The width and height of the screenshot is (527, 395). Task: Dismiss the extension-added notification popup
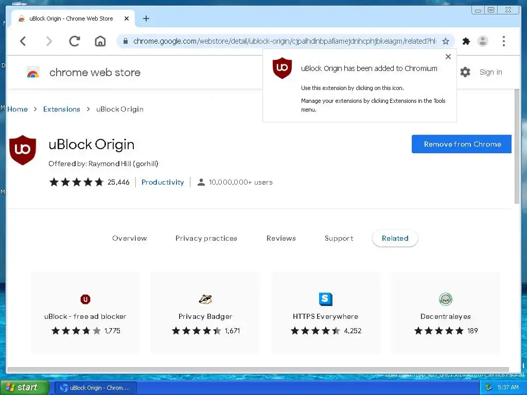[448, 57]
